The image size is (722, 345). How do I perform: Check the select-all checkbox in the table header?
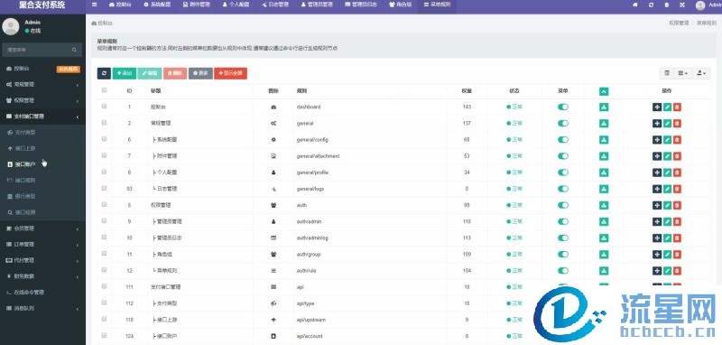[104, 90]
